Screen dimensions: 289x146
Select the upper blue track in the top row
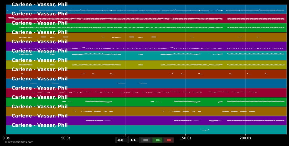pyautogui.click(x=146, y=9)
